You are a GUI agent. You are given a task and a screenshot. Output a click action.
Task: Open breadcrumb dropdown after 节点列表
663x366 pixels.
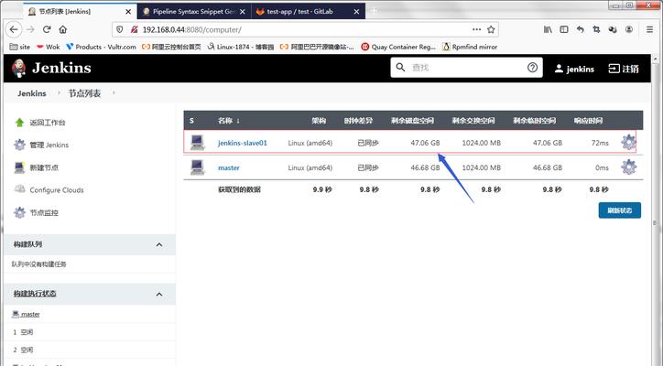point(114,92)
